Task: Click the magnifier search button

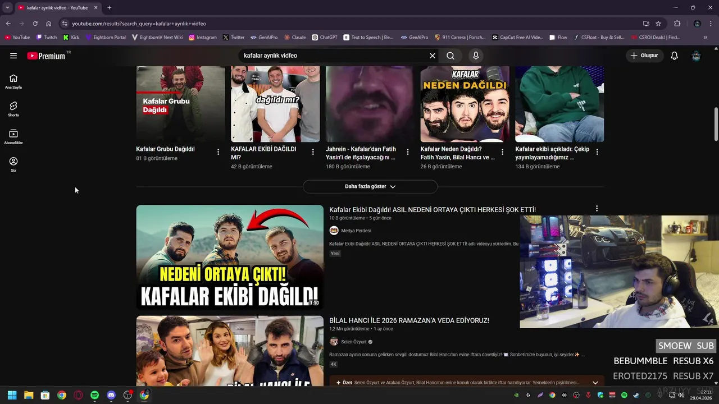Action: (450, 56)
